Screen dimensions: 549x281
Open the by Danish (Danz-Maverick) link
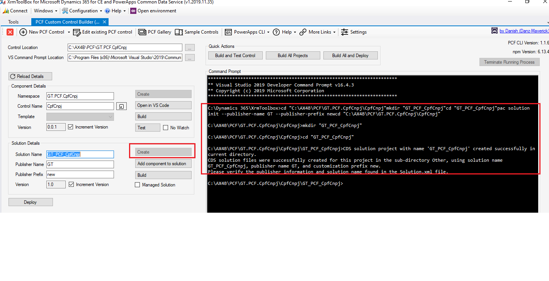[x=524, y=31]
